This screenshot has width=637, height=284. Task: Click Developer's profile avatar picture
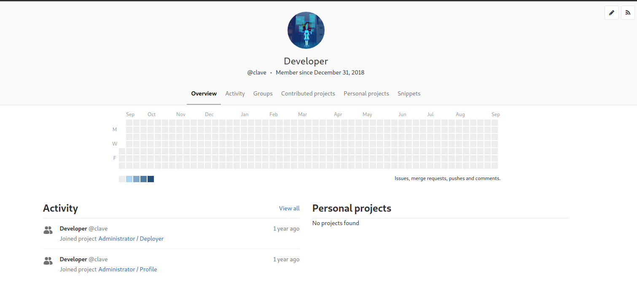click(x=306, y=30)
